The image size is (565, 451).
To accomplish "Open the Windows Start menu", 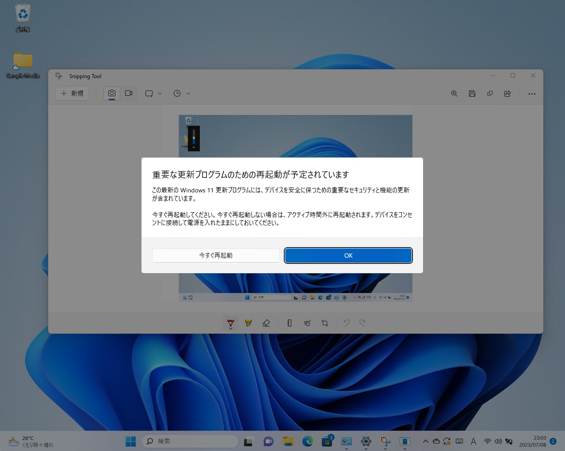I will tap(130, 441).
